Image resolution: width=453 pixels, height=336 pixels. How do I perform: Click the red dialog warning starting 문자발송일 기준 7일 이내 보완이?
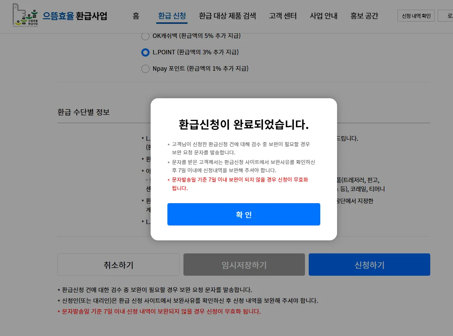pos(240,184)
